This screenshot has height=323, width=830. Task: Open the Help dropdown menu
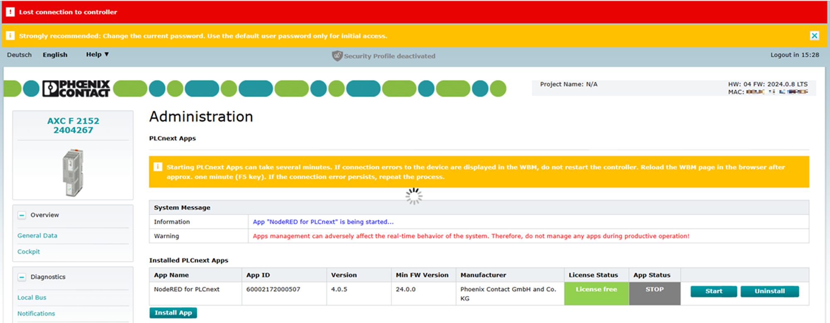(97, 54)
